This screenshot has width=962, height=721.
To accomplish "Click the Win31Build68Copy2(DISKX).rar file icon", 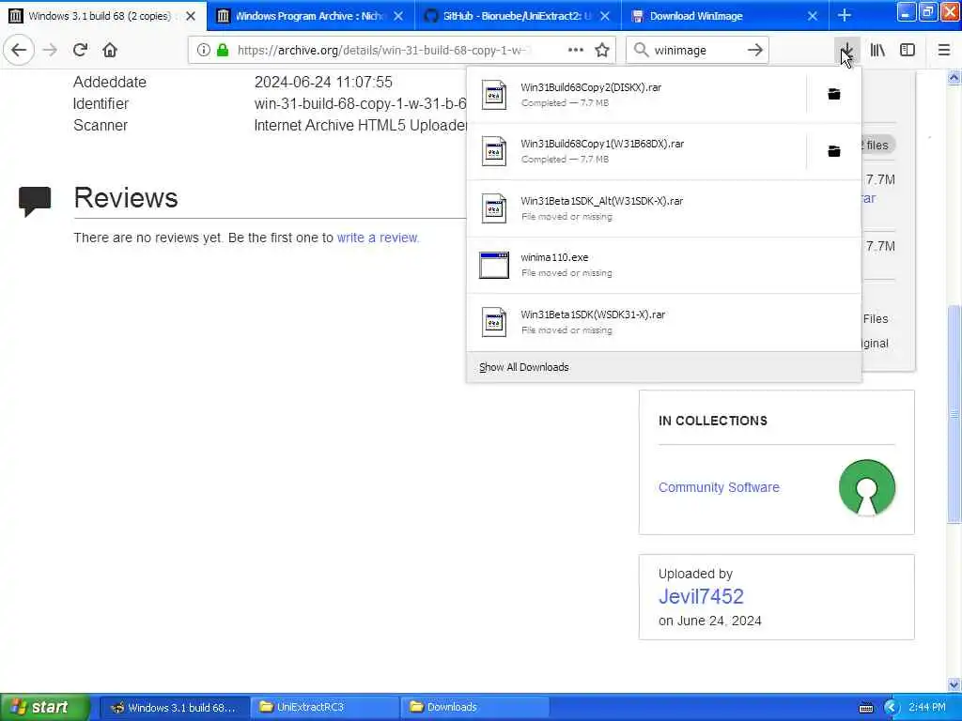I will (494, 95).
